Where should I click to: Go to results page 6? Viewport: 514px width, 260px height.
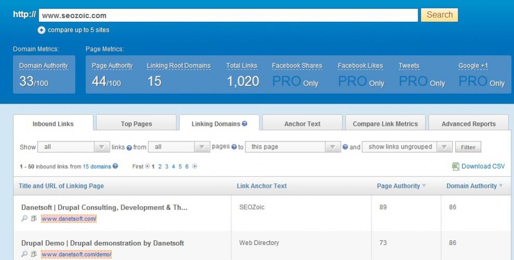click(x=187, y=166)
